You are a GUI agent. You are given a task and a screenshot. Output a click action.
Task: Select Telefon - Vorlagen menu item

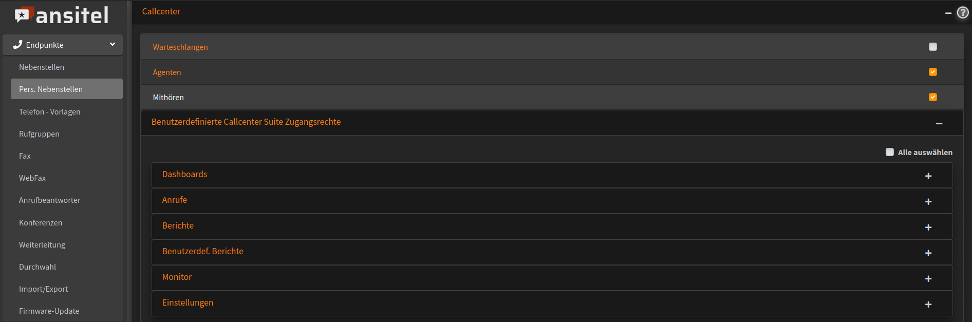click(50, 112)
